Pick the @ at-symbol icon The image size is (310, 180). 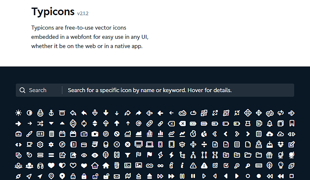coord(139,123)
